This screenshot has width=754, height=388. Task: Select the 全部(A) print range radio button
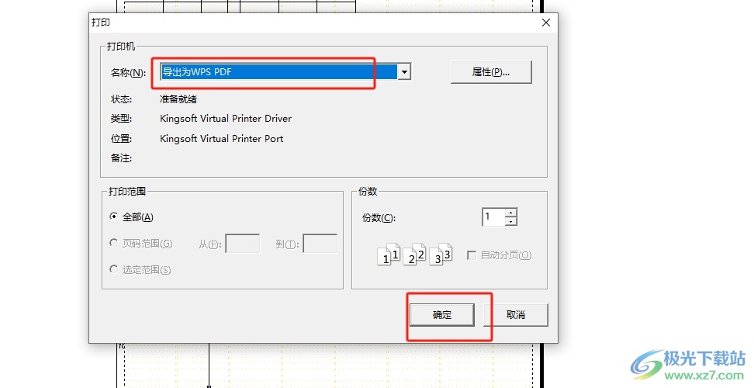tap(113, 217)
